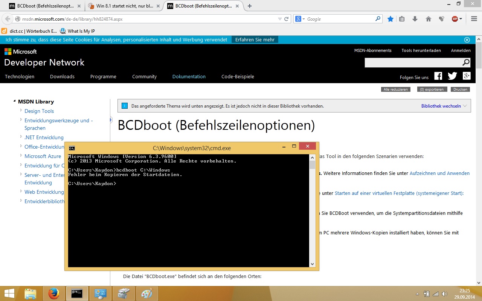482x301 pixels.
Task: Open the bookmarks list icon
Action: coord(402,19)
